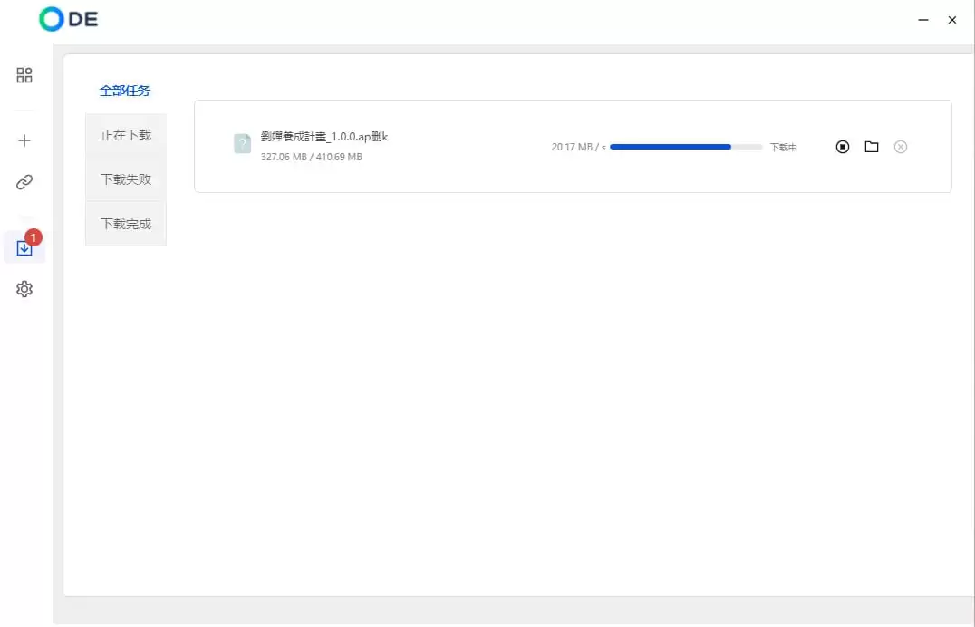The image size is (975, 627).
Task: Open the 下载完成 list
Action: point(125,222)
